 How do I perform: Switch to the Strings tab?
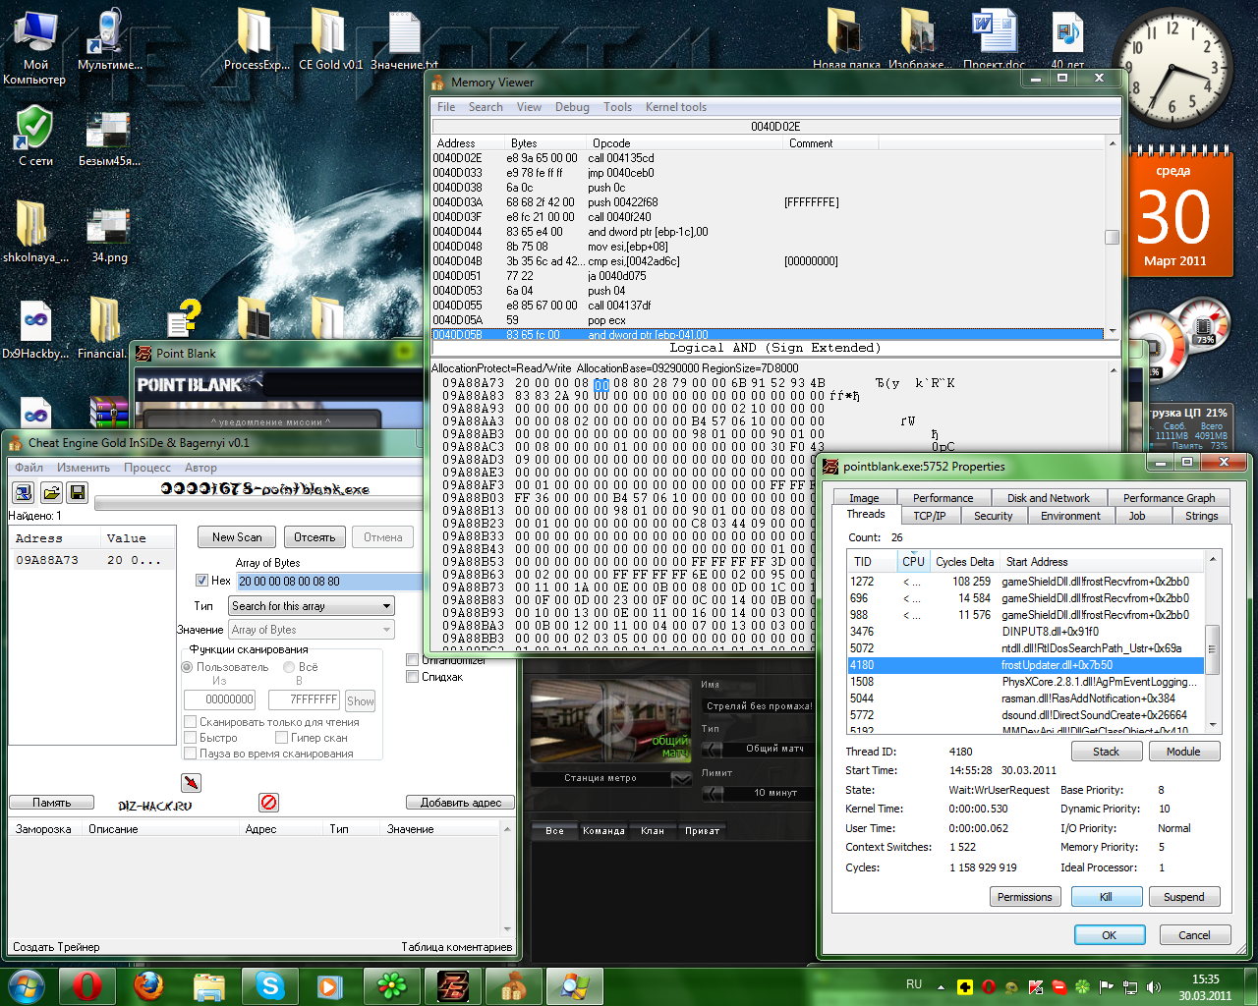1201,516
